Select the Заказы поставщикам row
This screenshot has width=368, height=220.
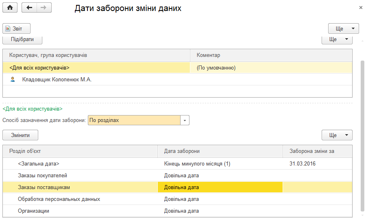pos(177,187)
